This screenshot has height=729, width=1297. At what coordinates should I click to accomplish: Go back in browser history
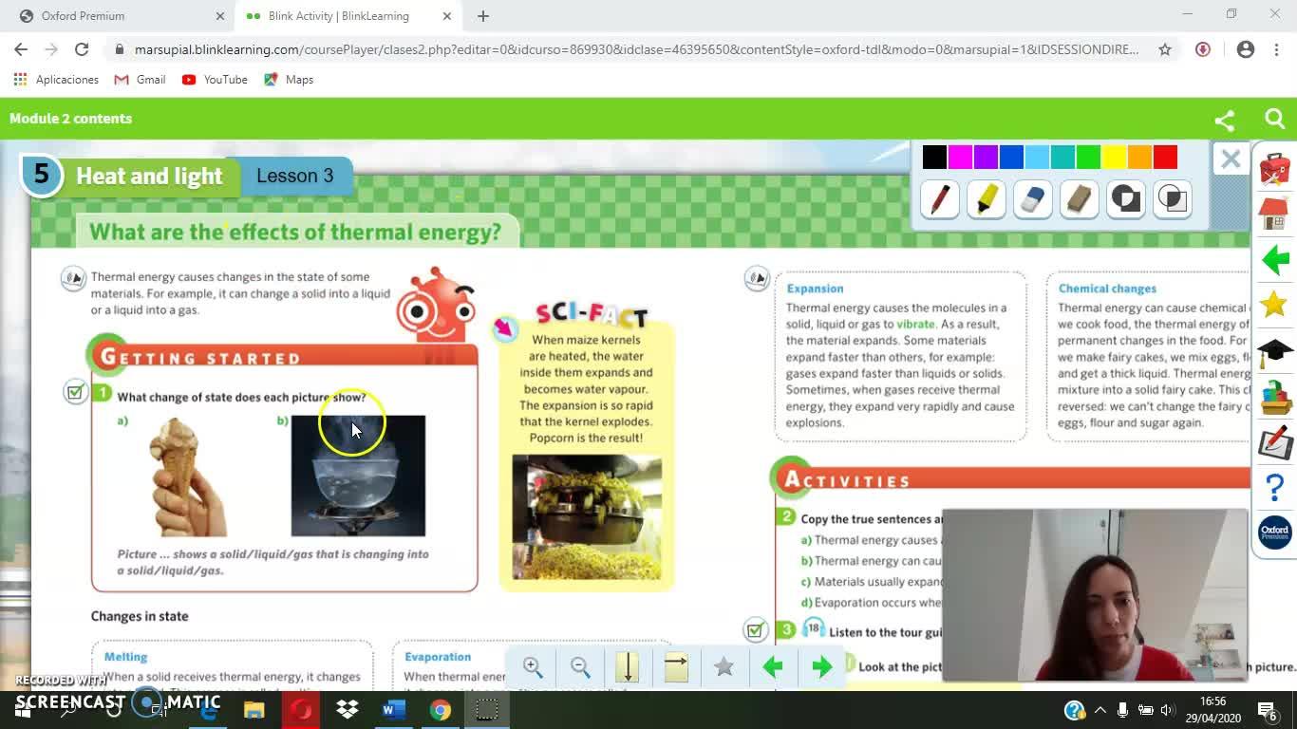(x=21, y=49)
